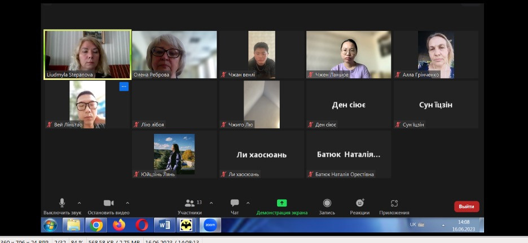The image size is (528, 243).
Task: Select Liudmyla Stepanova video tile
Action: [x=87, y=55]
